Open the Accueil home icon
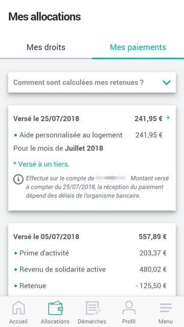Image resolution: width=184 pixels, height=327 pixels. pos(18,308)
